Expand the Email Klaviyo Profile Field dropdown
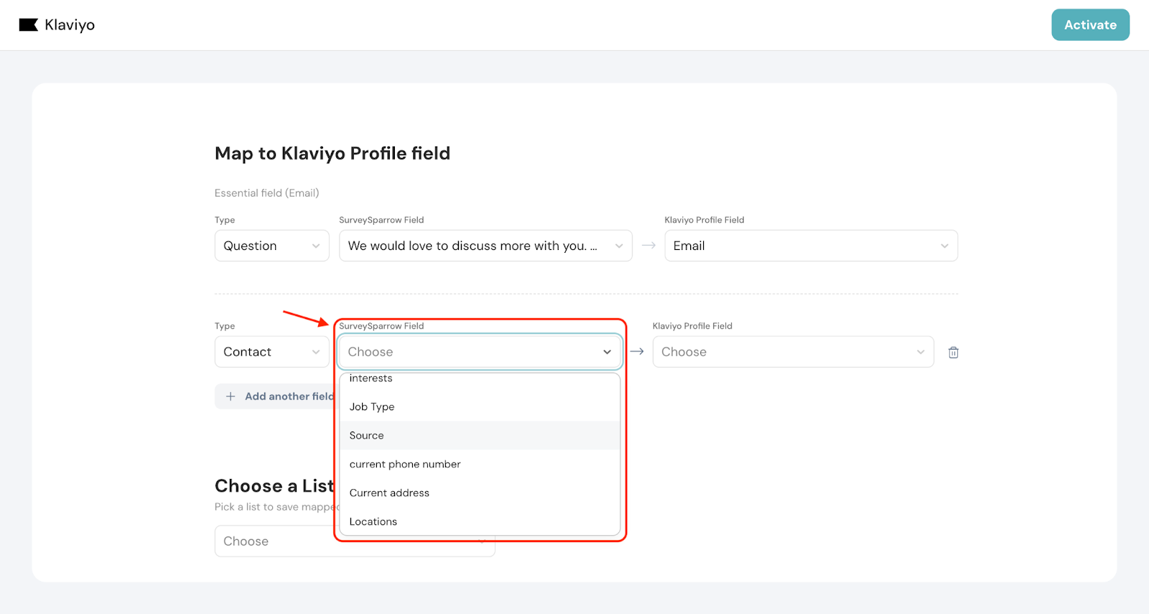This screenshot has height=614, width=1149. coord(810,246)
